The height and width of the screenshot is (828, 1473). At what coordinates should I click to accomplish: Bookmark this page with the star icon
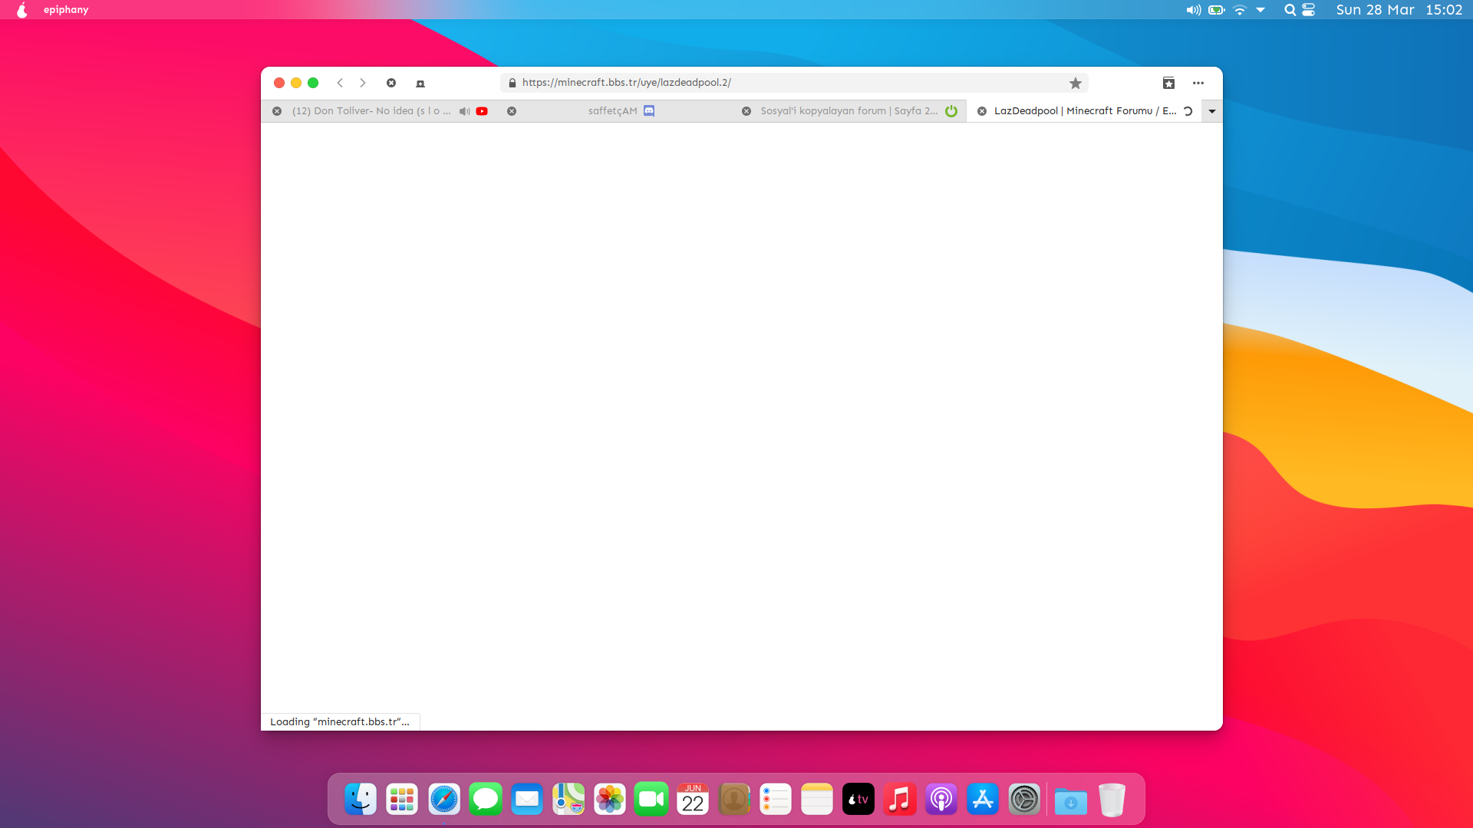coord(1076,83)
